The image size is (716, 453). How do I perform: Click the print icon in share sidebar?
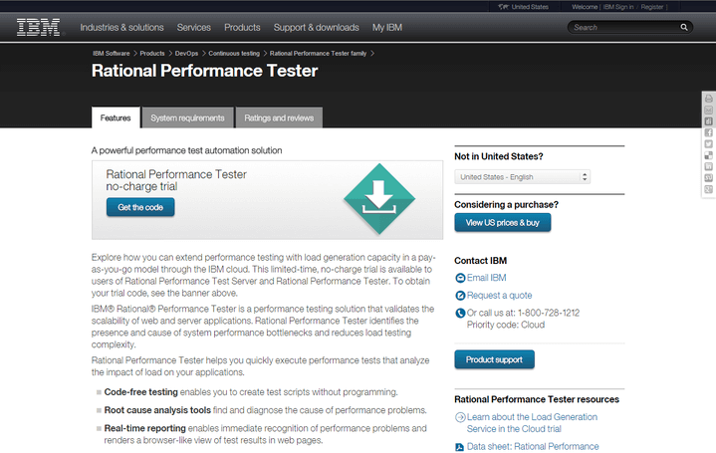click(708, 99)
